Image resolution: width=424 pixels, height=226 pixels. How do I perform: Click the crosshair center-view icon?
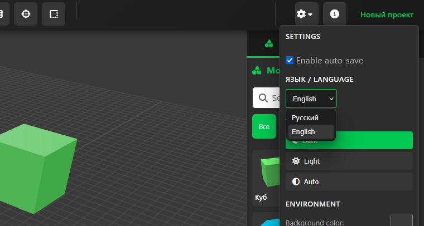[x=26, y=14]
